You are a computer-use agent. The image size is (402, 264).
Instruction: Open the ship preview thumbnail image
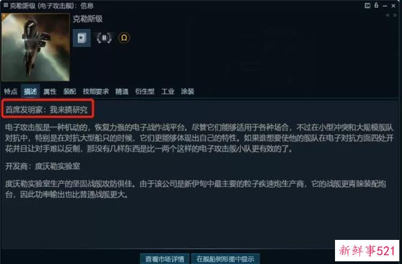coord(35,47)
